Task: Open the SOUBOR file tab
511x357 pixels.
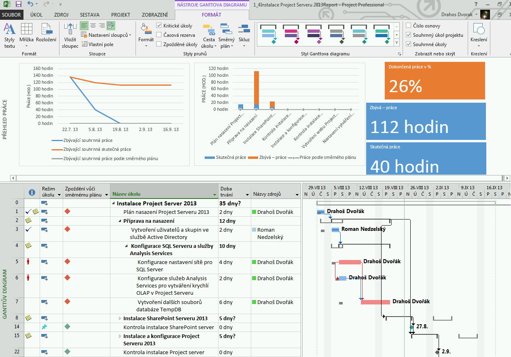Action: (11, 15)
